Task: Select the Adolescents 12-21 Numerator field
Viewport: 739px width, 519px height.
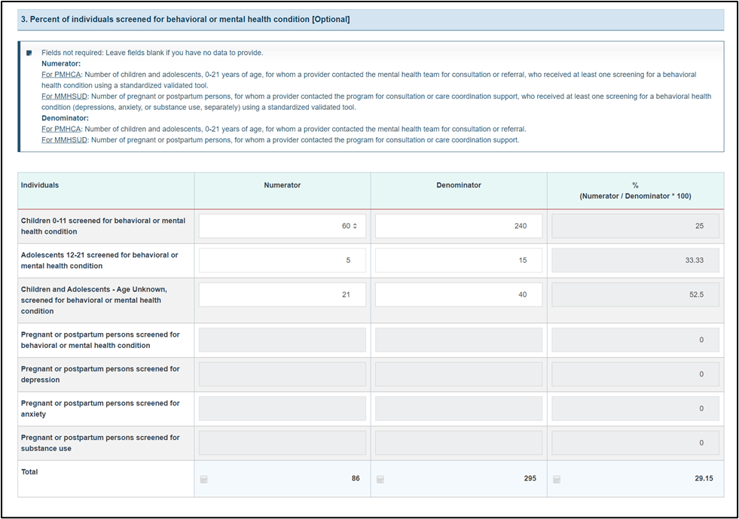Action: click(282, 260)
